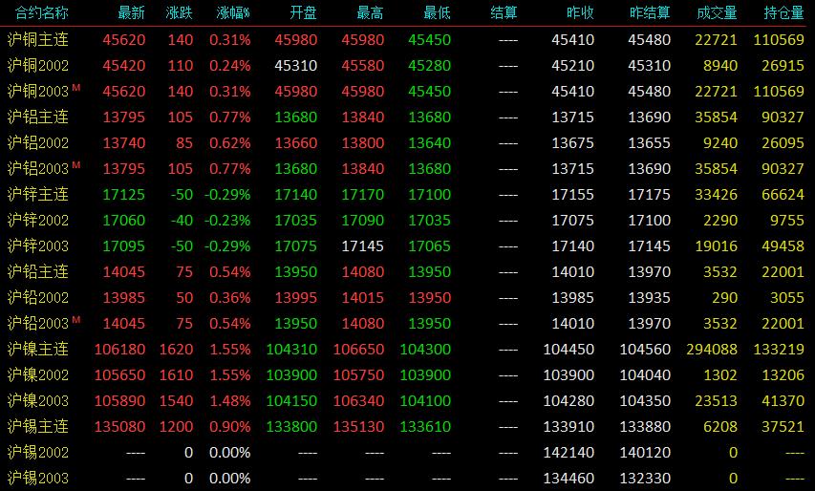Select the 沪锌主连 contract row
This screenshot has width=815, height=491.
click(407, 194)
